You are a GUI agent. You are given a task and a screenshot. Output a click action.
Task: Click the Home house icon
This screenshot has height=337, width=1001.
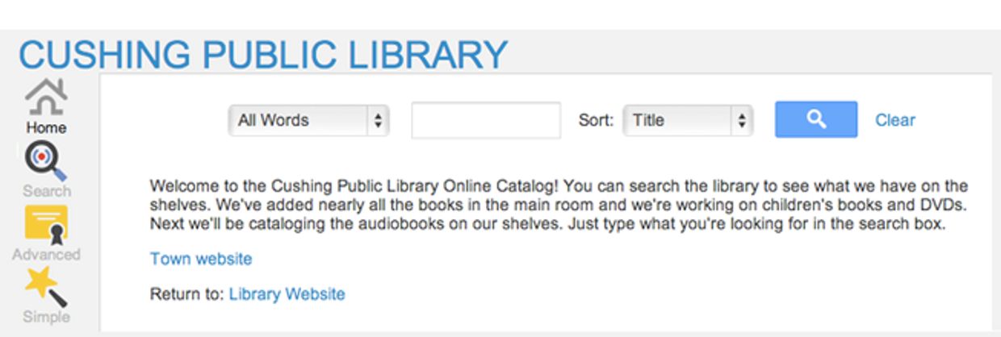46,97
